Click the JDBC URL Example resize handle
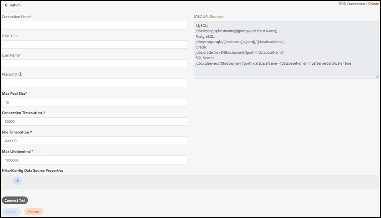This screenshot has height=218, width=381. pos(377,76)
